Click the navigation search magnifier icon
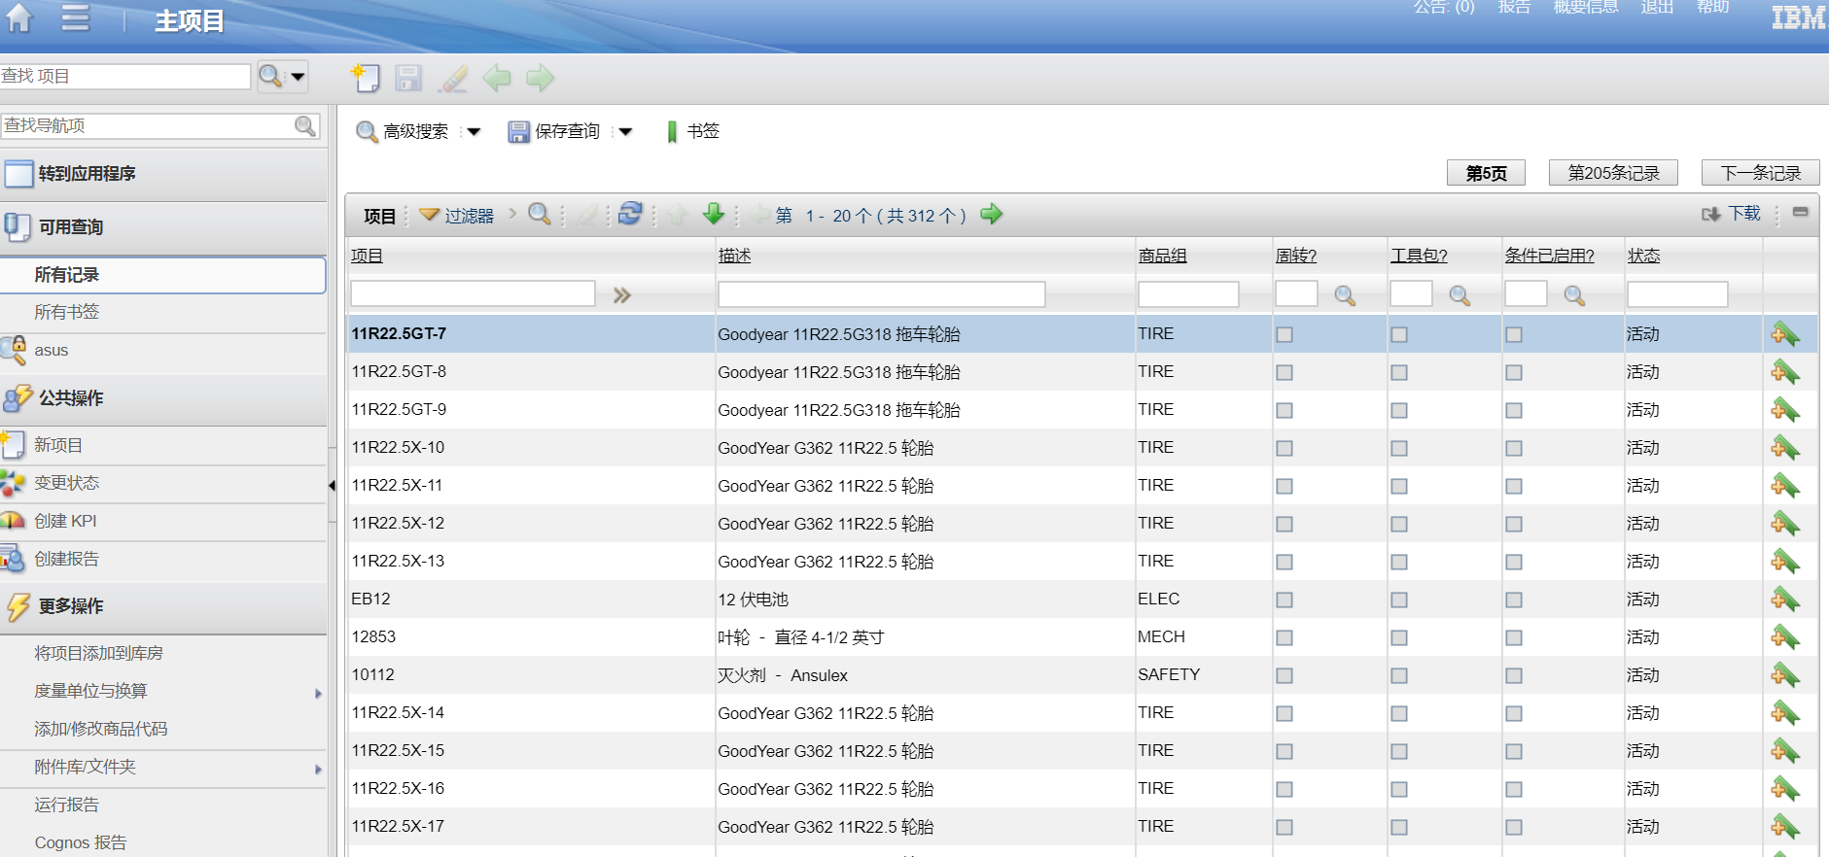Screen dimensions: 1829x857 coord(305,125)
